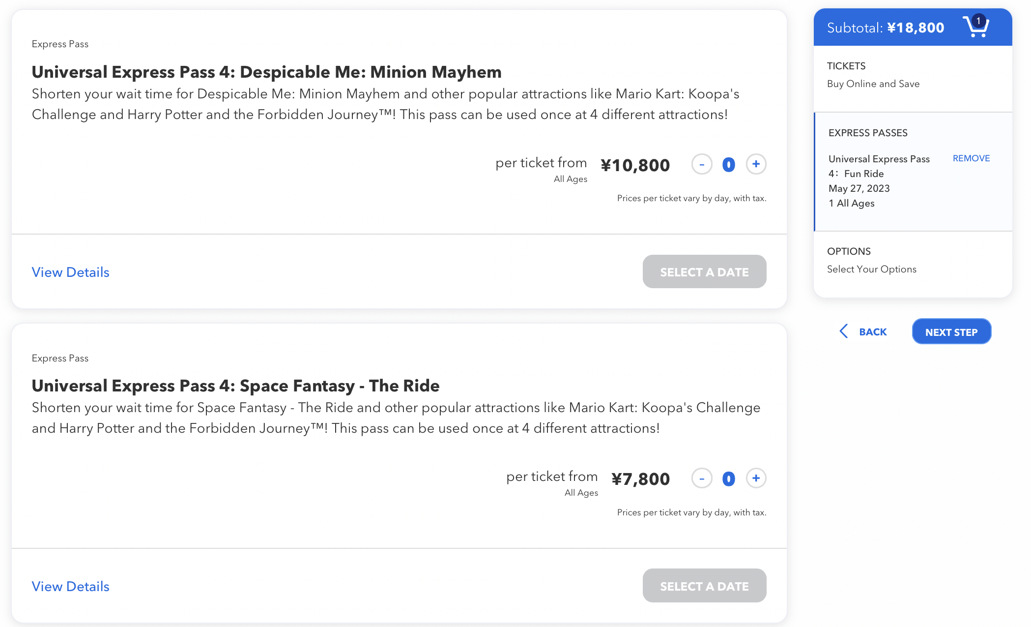This screenshot has height=627, width=1031.
Task: Decrease Minion Mayhem pass ticket quantity
Action: [702, 164]
